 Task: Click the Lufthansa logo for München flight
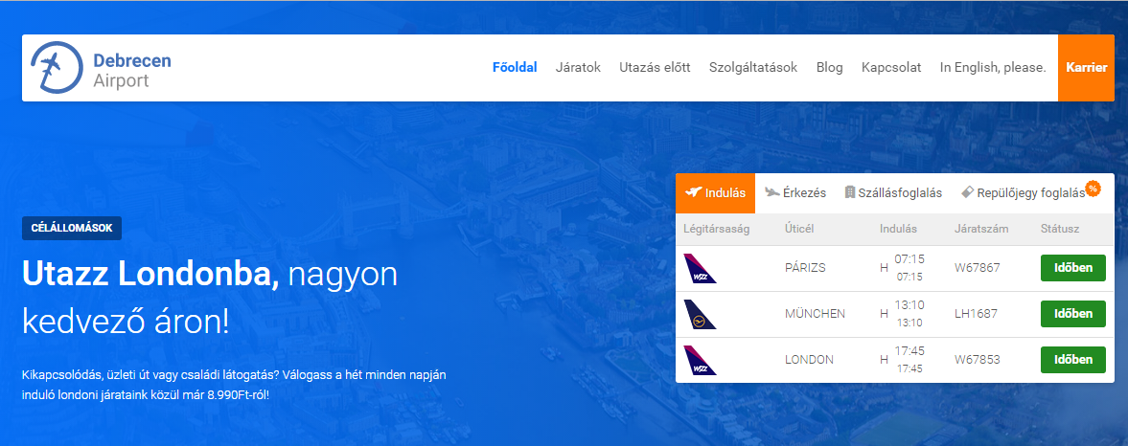tap(700, 314)
